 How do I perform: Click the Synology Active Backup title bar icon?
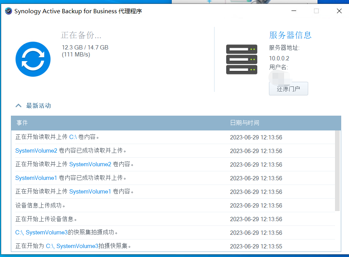click(x=9, y=11)
